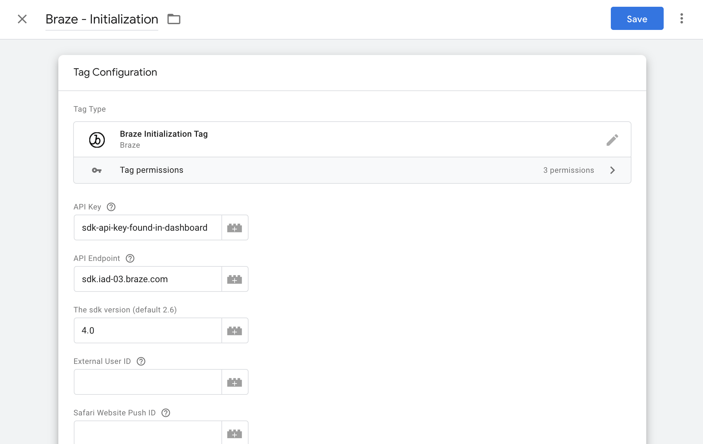
Task: Click the Braze - Initialization tag name
Action: 102,19
